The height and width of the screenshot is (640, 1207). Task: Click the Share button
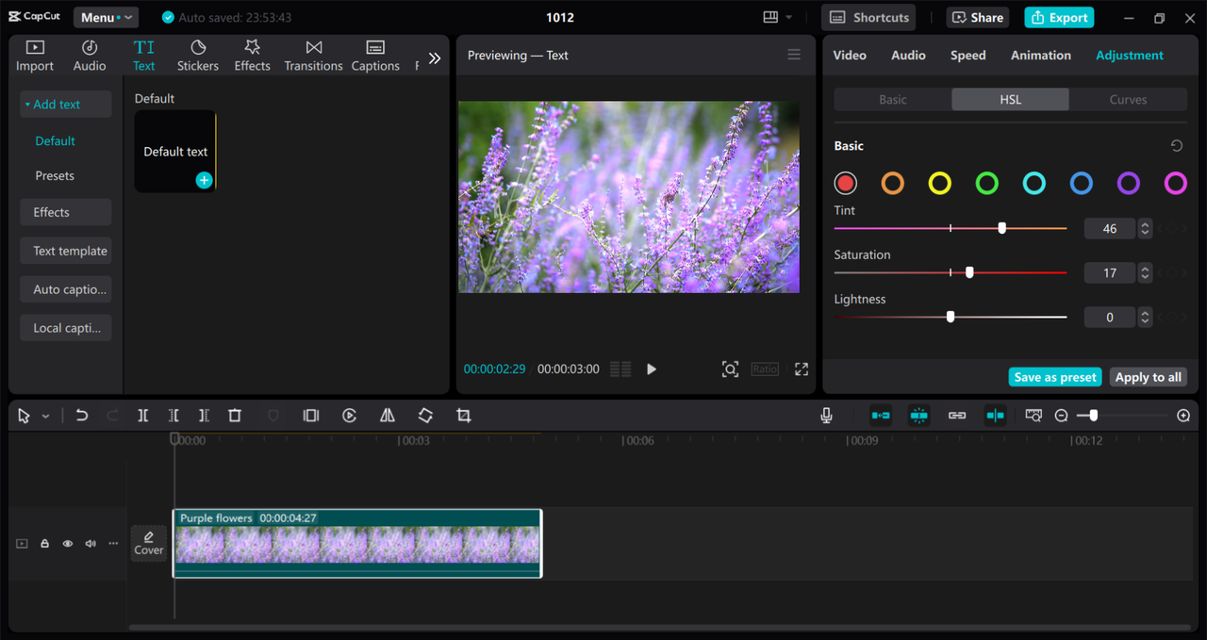click(978, 17)
